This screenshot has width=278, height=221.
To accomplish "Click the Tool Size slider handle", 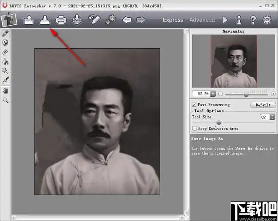I will pos(219,122).
